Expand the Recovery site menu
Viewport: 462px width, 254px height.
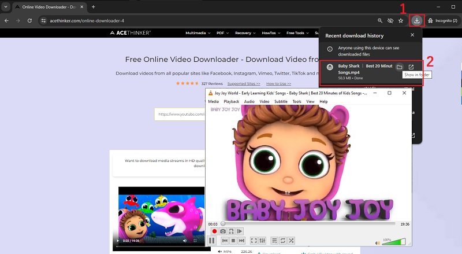click(245, 33)
